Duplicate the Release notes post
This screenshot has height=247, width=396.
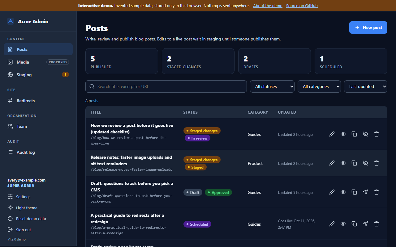pyautogui.click(x=354, y=163)
